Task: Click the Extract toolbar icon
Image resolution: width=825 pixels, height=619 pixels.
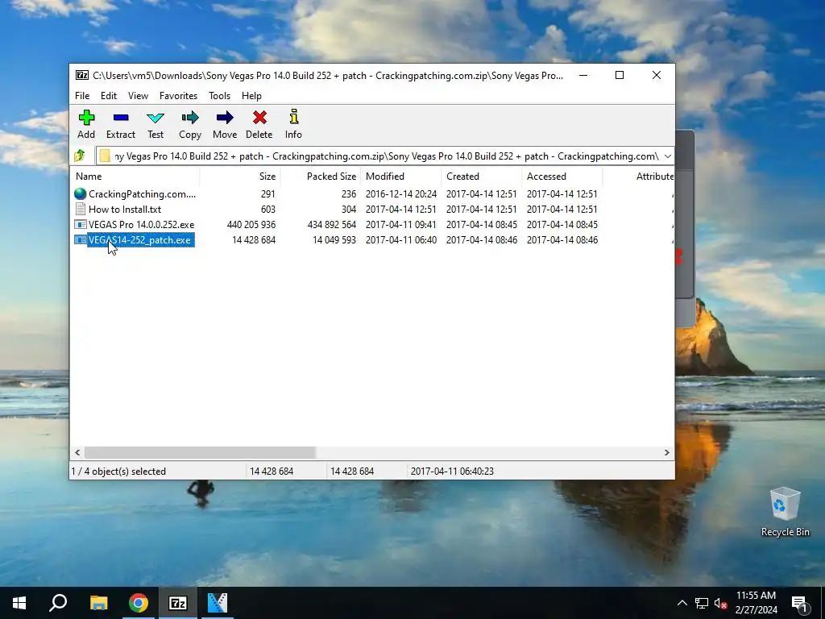Action: [121, 118]
